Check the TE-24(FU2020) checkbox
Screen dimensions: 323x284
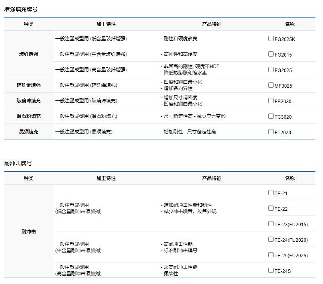[x=271, y=239]
